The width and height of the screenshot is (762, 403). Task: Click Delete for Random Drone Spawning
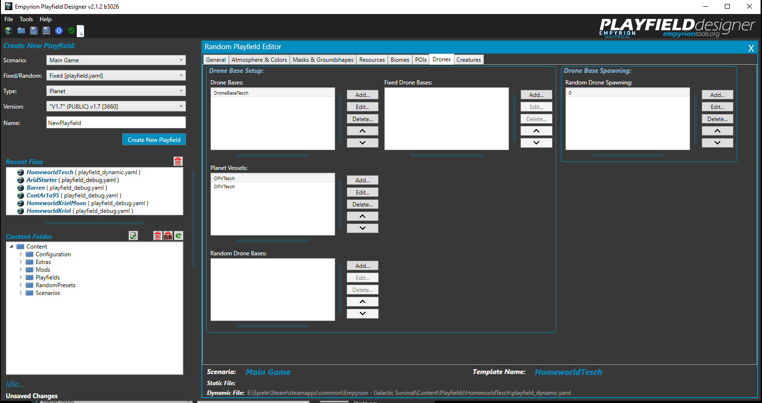coord(718,119)
